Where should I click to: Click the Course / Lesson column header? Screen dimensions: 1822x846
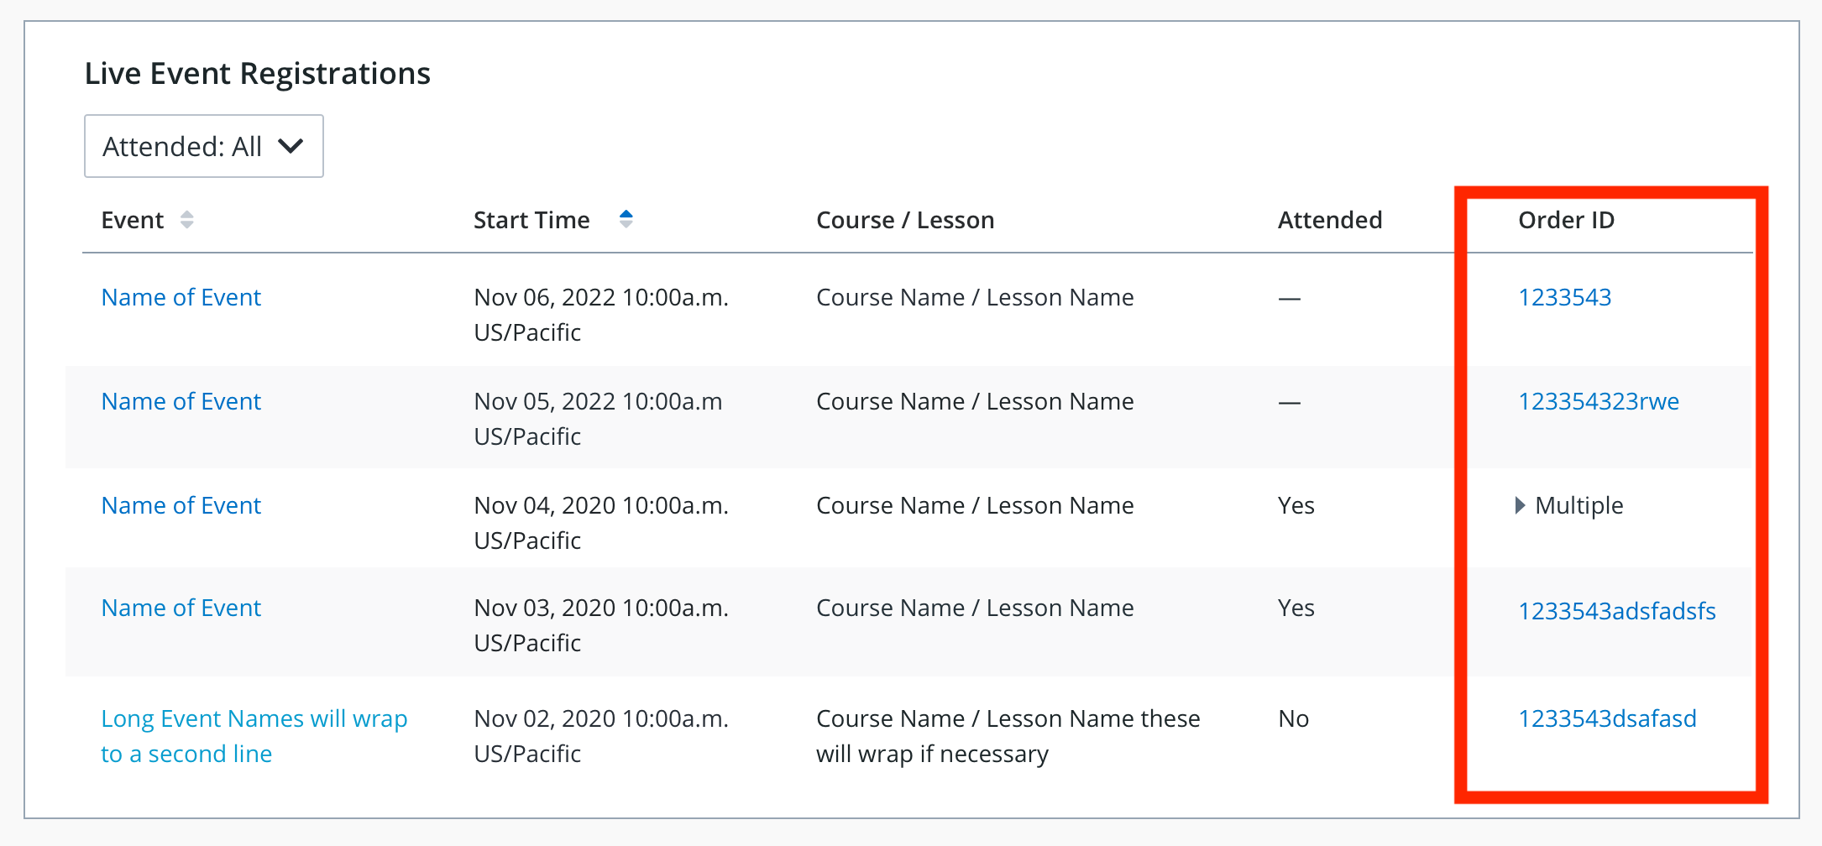tap(905, 220)
